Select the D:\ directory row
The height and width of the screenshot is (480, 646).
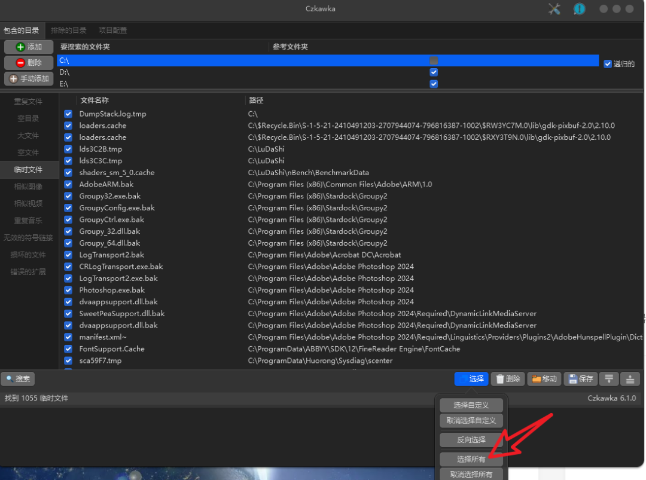[328, 72]
